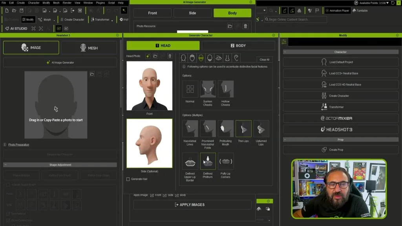Open the Render menu
The height and width of the screenshot is (226, 402).
tap(67, 3)
